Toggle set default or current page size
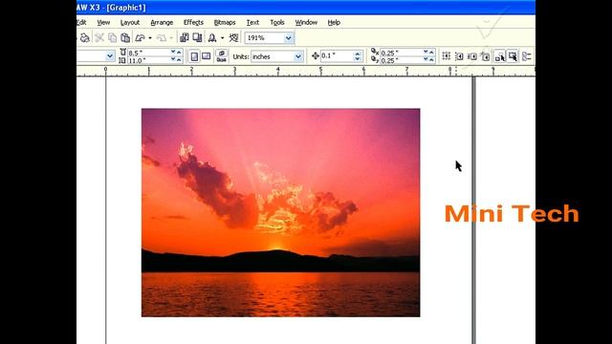Image resolution: width=612 pixels, height=344 pixels. pos(221,56)
